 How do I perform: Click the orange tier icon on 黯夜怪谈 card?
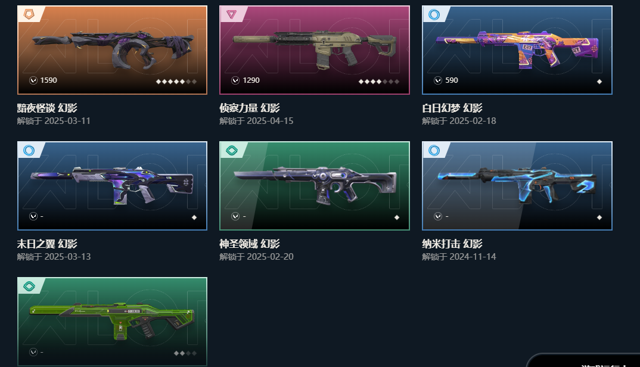click(x=29, y=15)
